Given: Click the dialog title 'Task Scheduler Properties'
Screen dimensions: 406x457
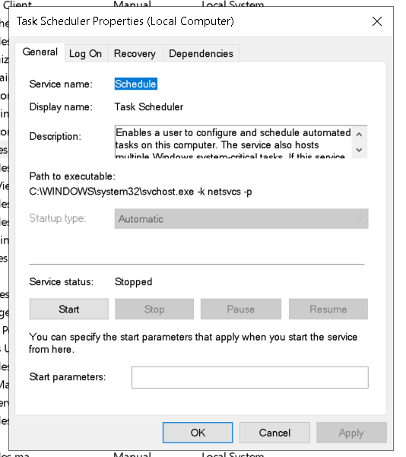Looking at the screenshot, I should tap(125, 21).
